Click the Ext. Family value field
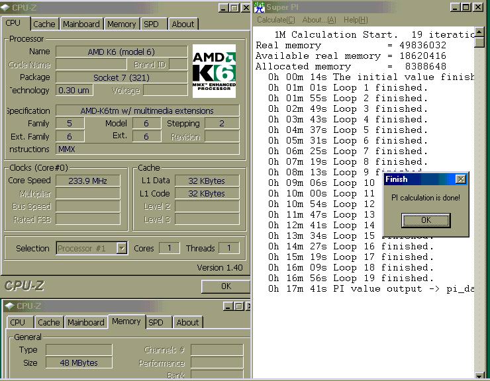The height and width of the screenshot is (381, 490). tap(70, 136)
